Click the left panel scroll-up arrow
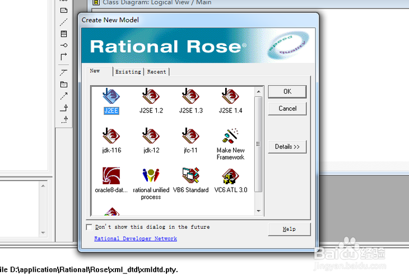409x280 pixels. point(43,186)
